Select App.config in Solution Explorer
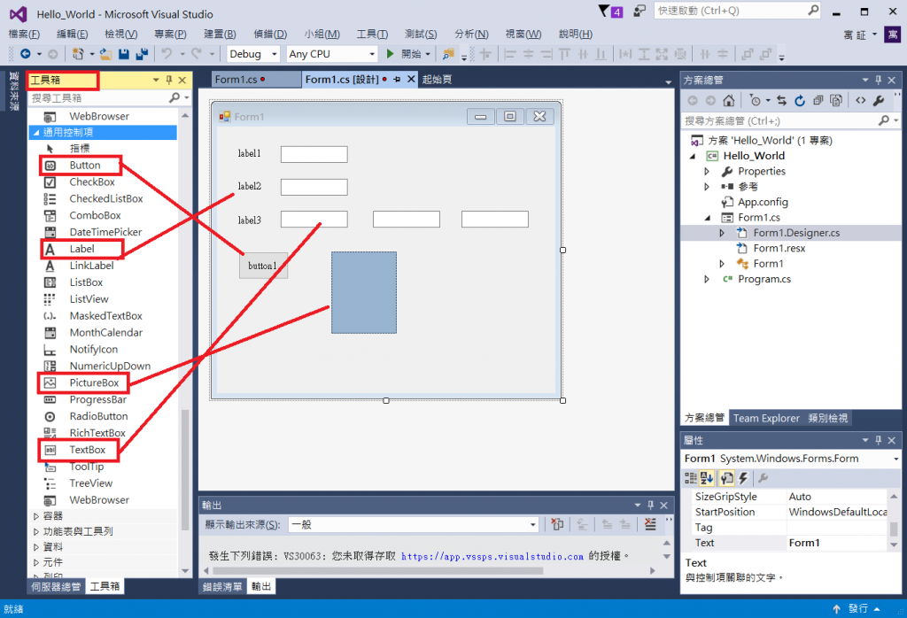This screenshot has height=618, width=907. pyautogui.click(x=763, y=203)
